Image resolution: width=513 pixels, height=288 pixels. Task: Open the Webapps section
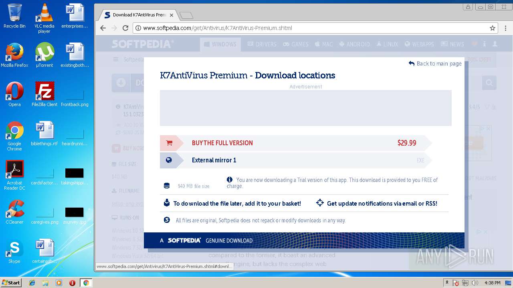pyautogui.click(x=419, y=44)
